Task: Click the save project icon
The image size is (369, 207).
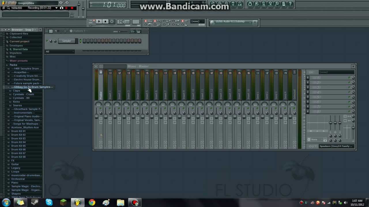Action: (x=257, y=4)
